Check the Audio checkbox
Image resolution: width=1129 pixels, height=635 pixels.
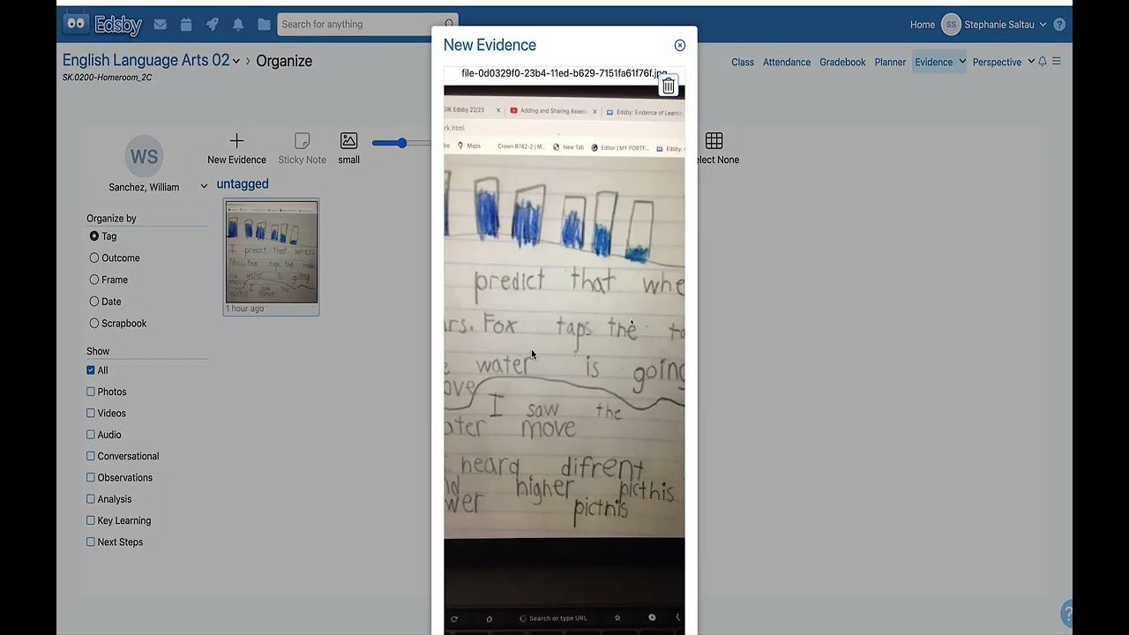[91, 435]
